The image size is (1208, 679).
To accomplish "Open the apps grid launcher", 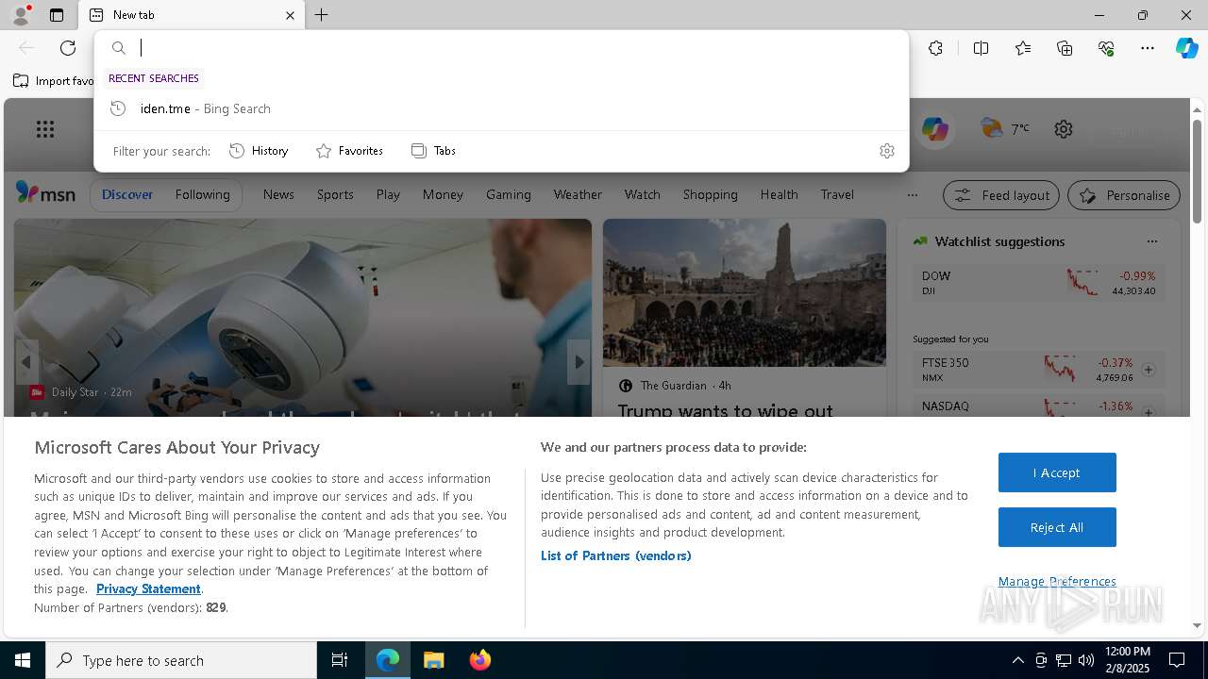I will pos(45,129).
